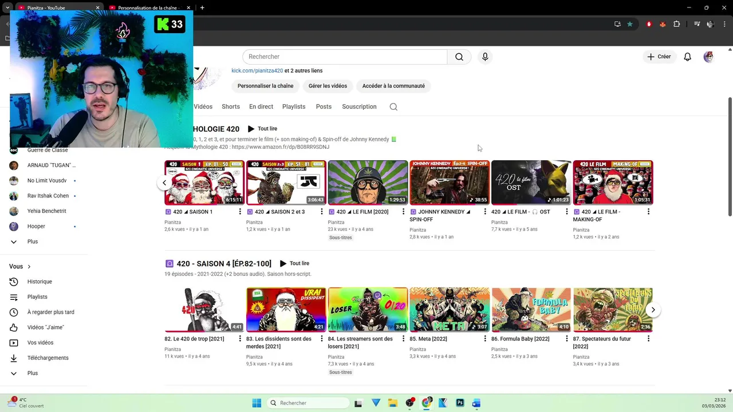Image resolution: width=733 pixels, height=412 pixels.
Task: Open the 420 - SAISON 4 playlist title
Action: click(x=224, y=264)
